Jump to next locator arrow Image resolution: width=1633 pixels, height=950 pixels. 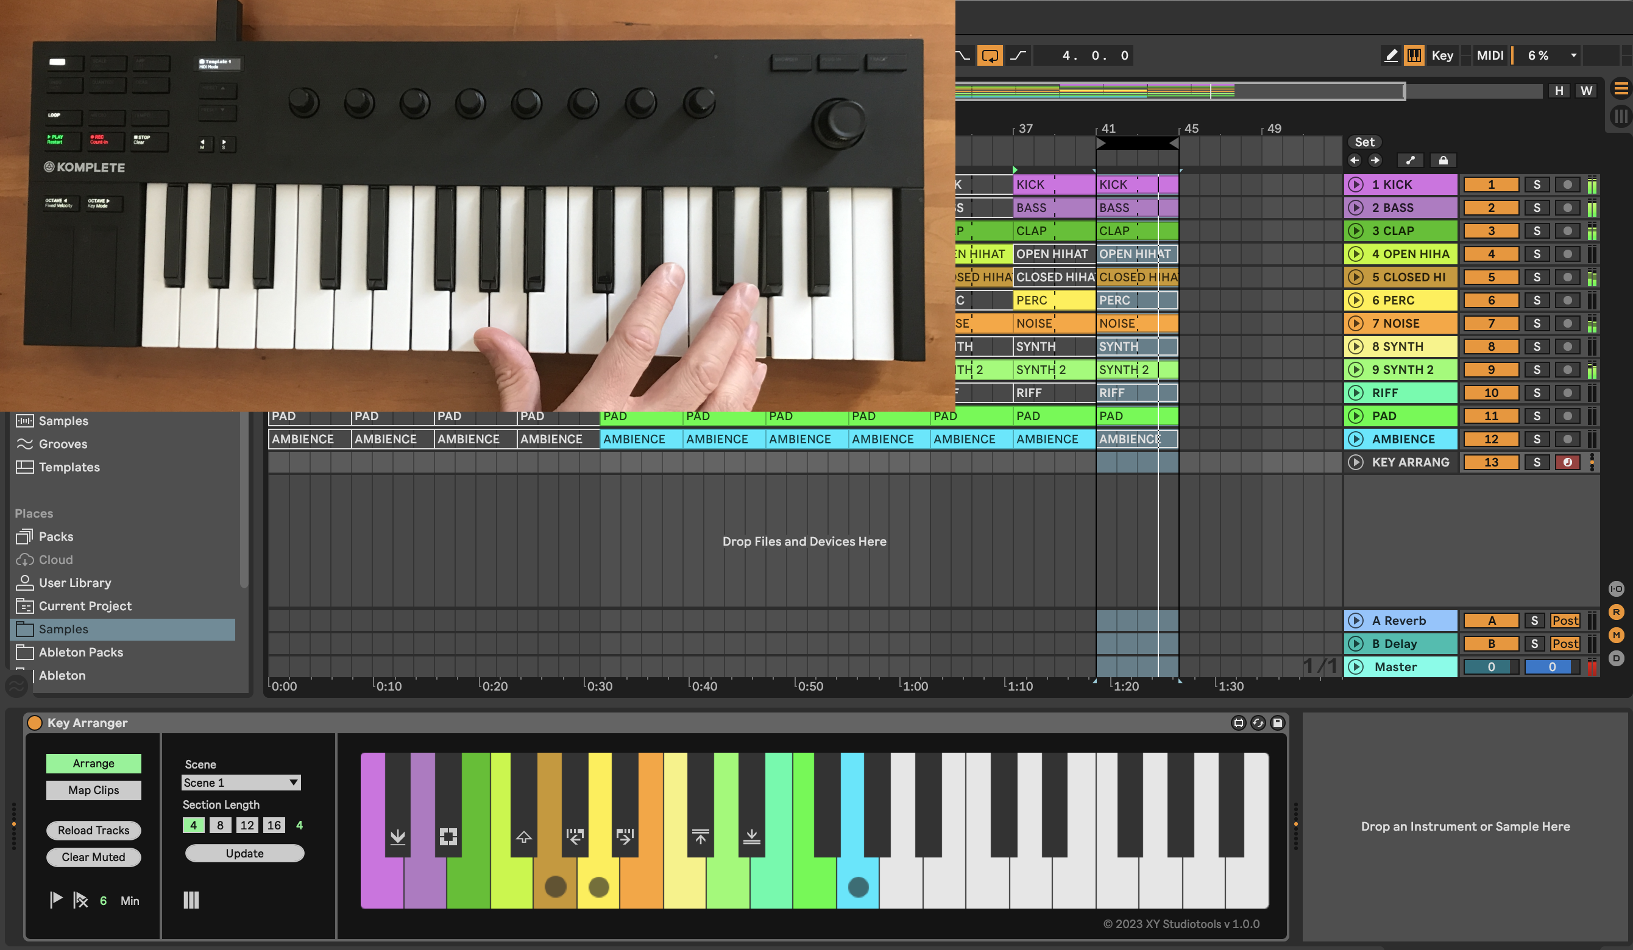coord(1375,161)
